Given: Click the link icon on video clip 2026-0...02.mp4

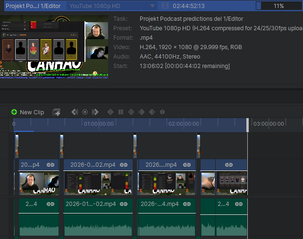Looking at the screenshot, I should [124, 165].
